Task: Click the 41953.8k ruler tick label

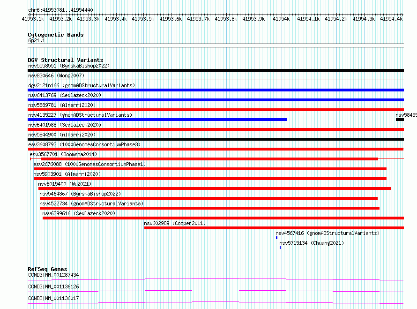Action: point(226,19)
